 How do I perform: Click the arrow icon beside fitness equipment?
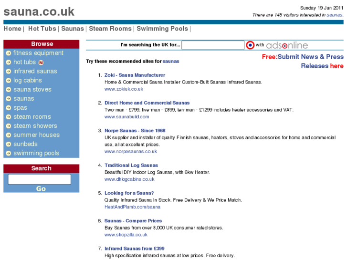coord(9,53)
